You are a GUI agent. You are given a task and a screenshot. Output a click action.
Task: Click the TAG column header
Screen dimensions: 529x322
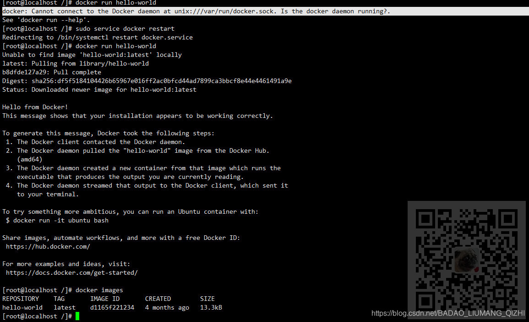[59, 299]
